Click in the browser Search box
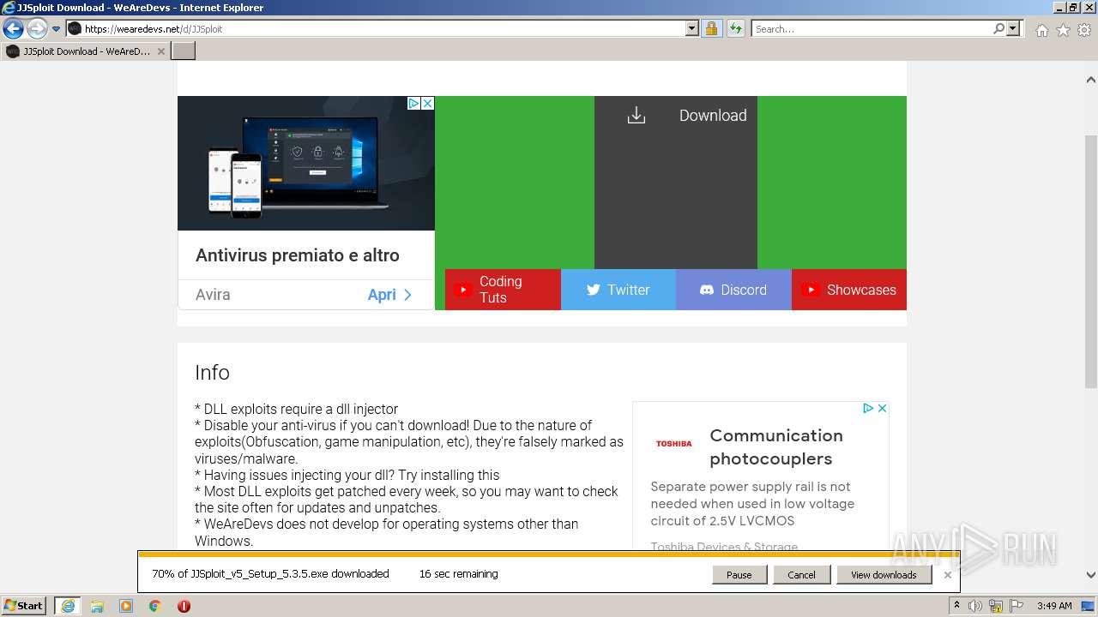This screenshot has width=1098, height=617. (x=872, y=28)
